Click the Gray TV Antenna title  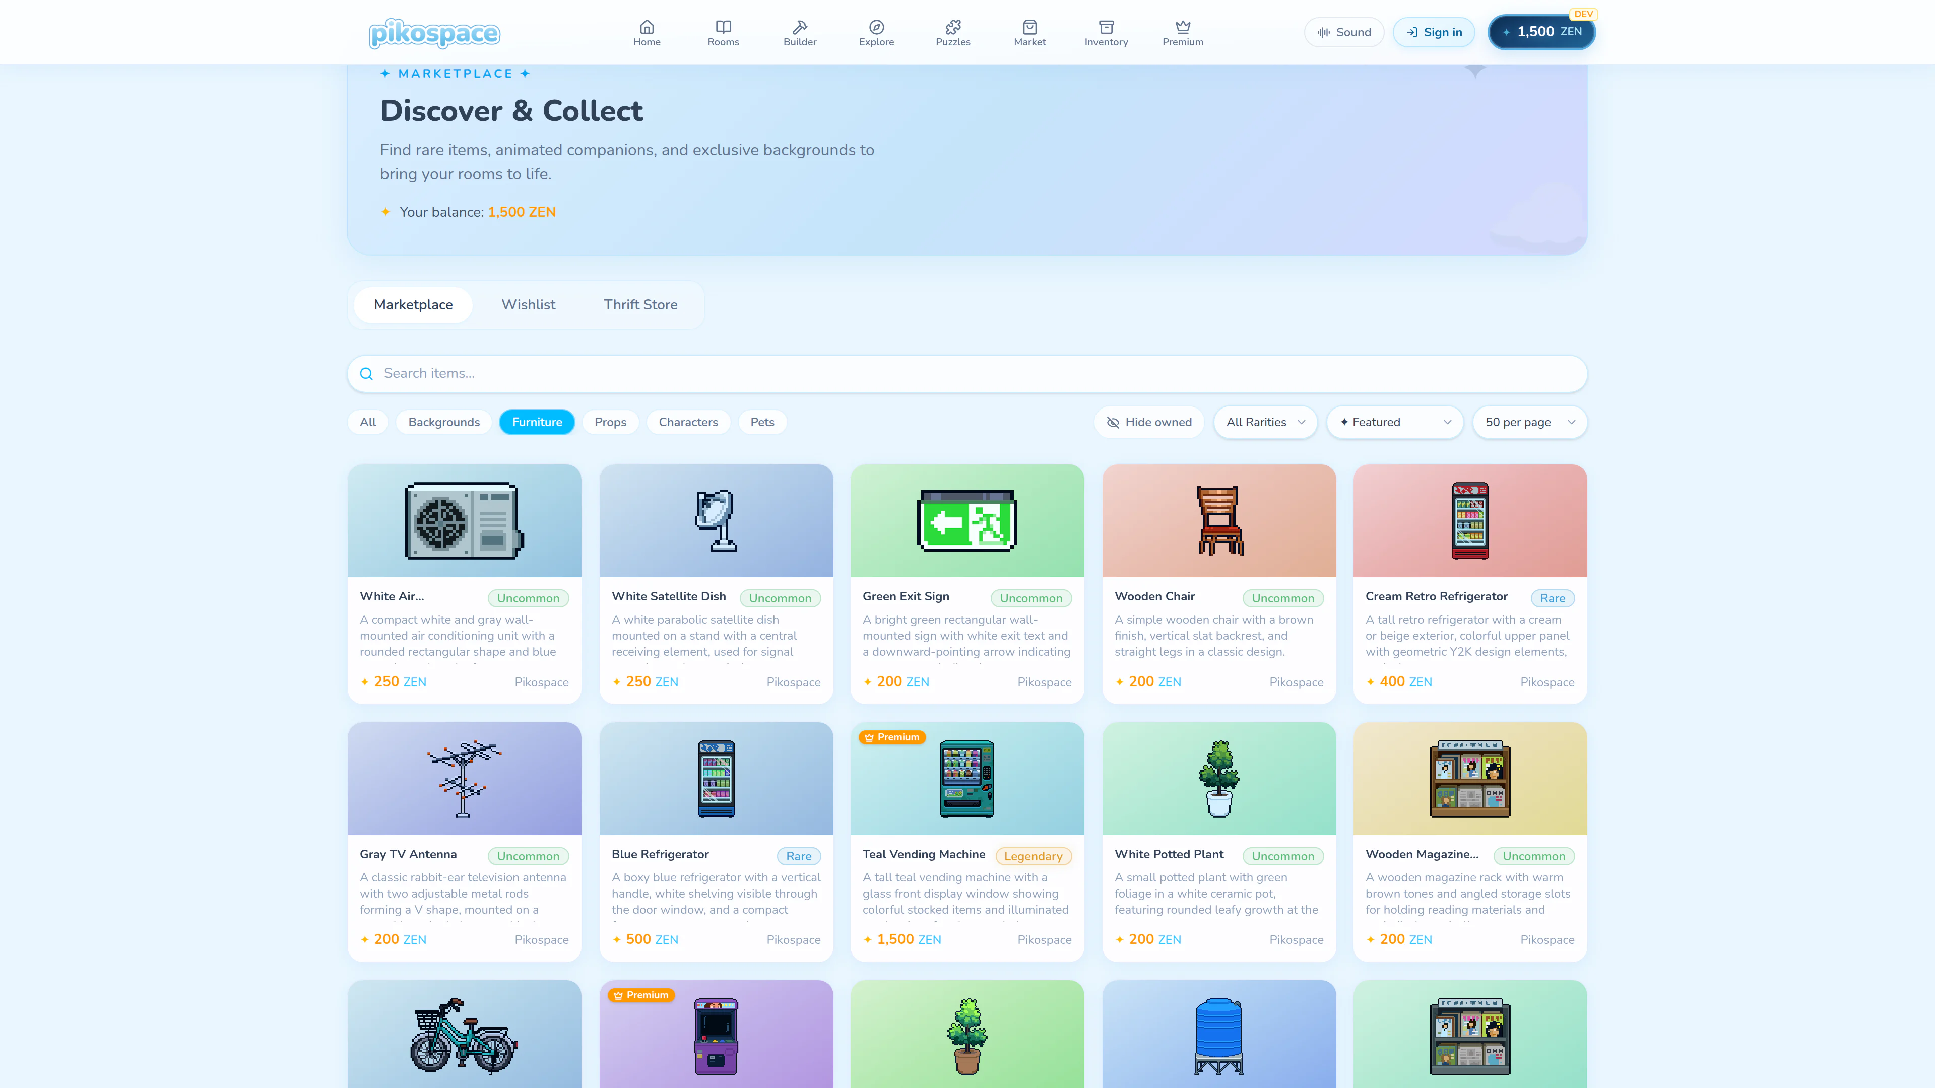point(408,854)
